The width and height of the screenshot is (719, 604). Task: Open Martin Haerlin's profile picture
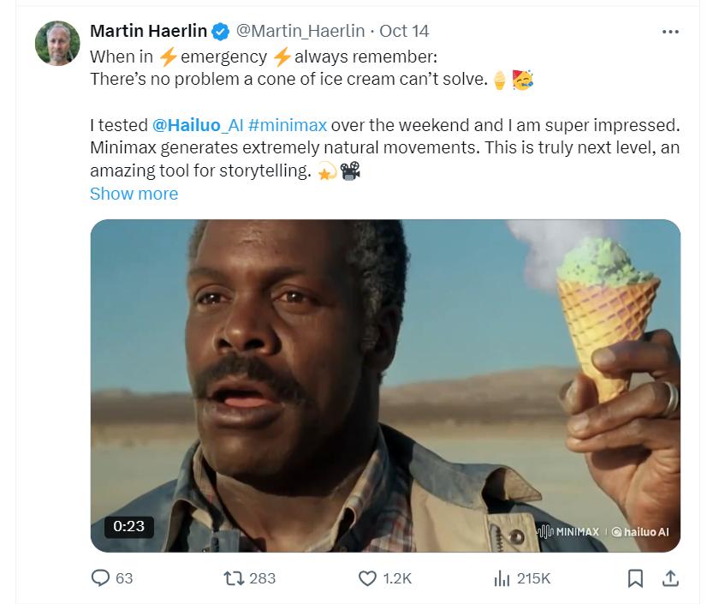(x=57, y=43)
